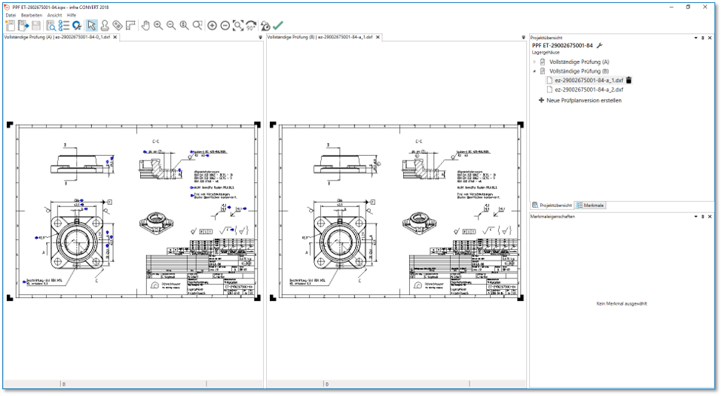This screenshot has width=722, height=396.
Task: Select ez-29002675001-84-a_2.dxf in project tree
Action: pos(589,90)
